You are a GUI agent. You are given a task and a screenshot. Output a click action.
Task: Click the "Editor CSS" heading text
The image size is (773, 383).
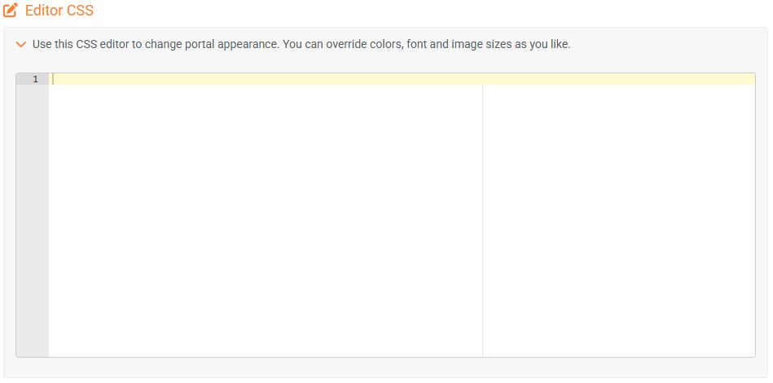click(59, 11)
